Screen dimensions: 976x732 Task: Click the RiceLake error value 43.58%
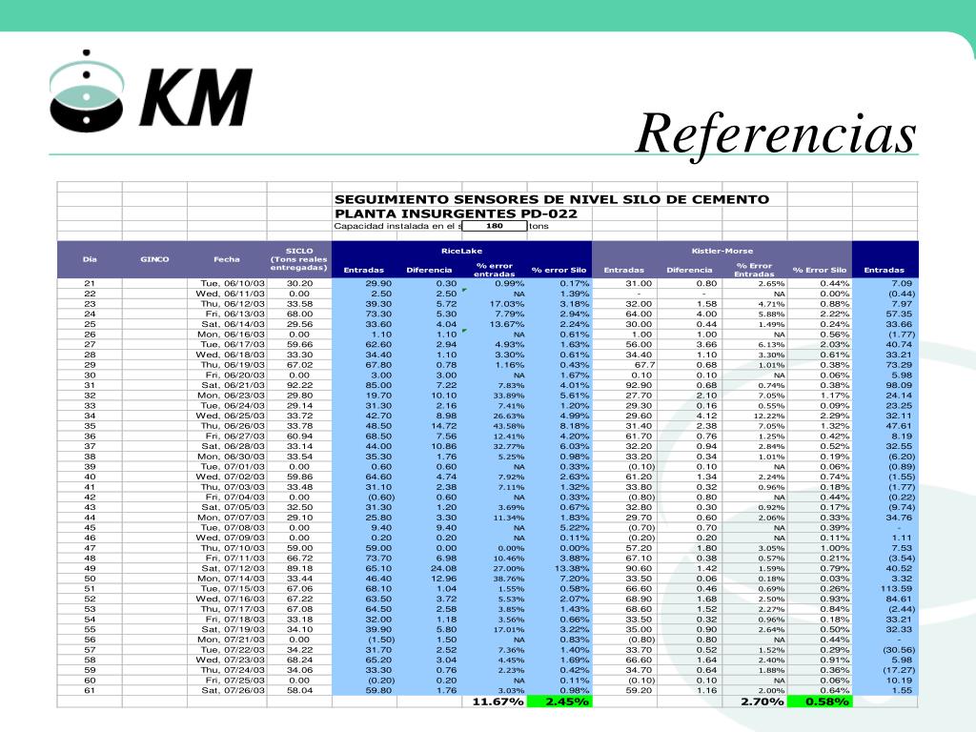pyautogui.click(x=509, y=426)
